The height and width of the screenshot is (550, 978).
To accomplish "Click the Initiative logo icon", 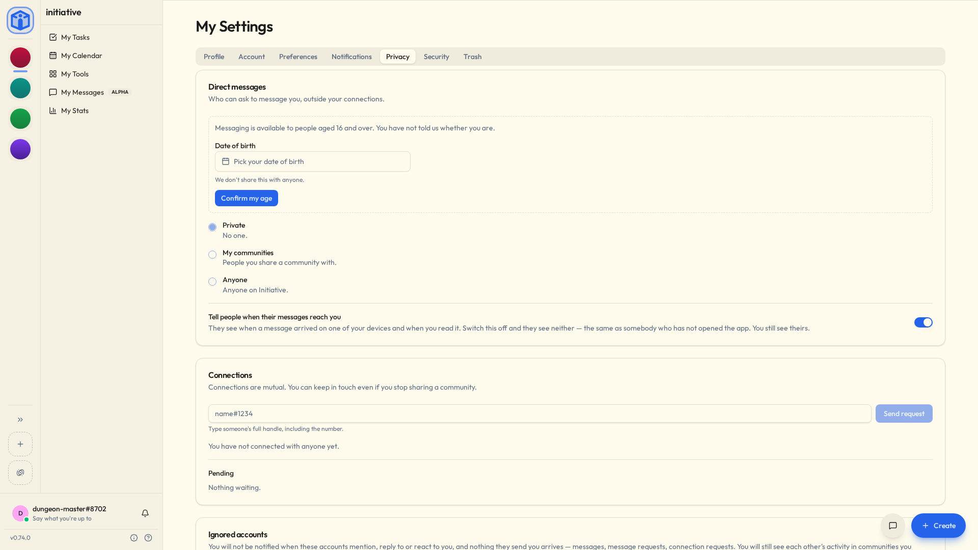I will pyautogui.click(x=20, y=20).
